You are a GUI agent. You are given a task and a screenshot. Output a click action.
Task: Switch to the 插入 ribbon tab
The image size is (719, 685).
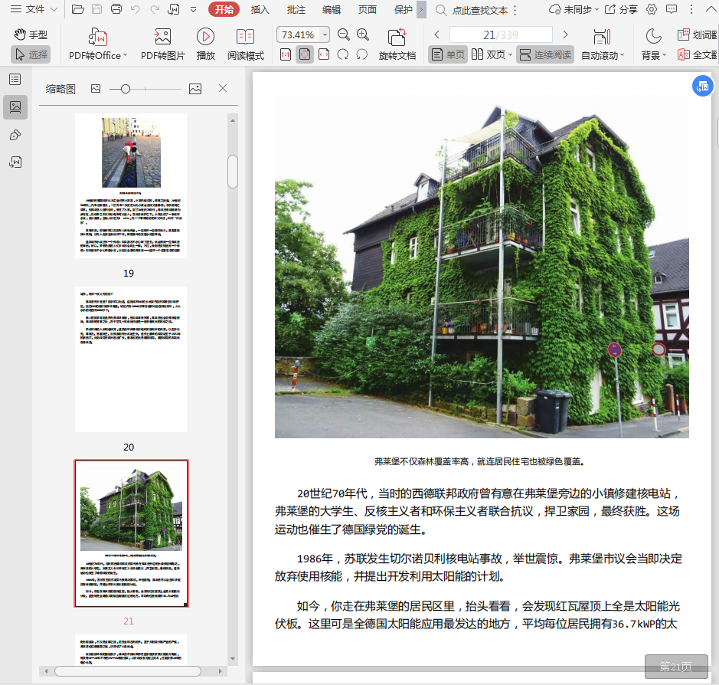(x=260, y=10)
